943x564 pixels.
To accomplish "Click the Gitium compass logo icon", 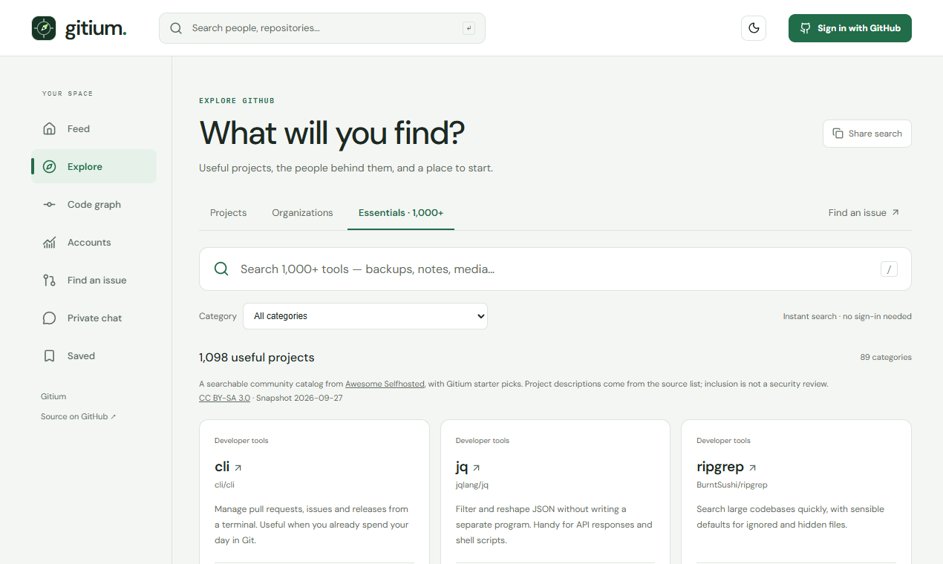I will 44,28.
